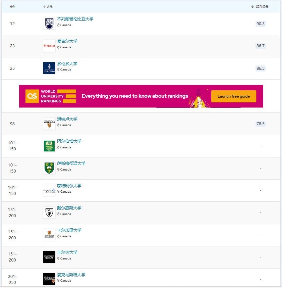Click the University of Calgary logo
Image resolution: width=282 pixels, height=288 pixels.
coord(49,235)
